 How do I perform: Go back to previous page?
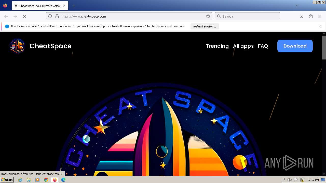pos(6,16)
